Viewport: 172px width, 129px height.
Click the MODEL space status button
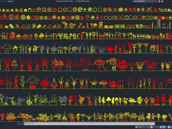[137, 127]
